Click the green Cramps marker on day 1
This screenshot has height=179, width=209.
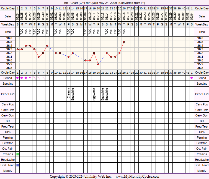(18, 154)
